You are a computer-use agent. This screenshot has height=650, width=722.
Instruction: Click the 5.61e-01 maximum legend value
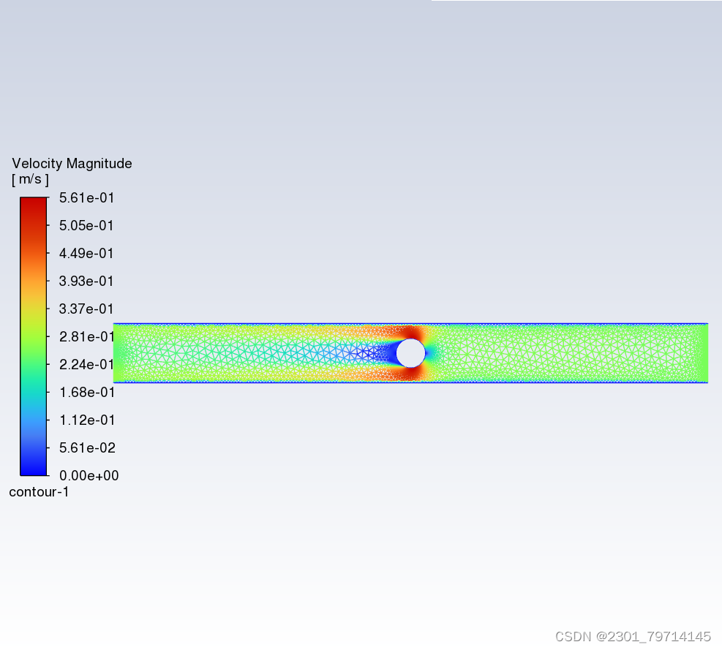tap(86, 197)
